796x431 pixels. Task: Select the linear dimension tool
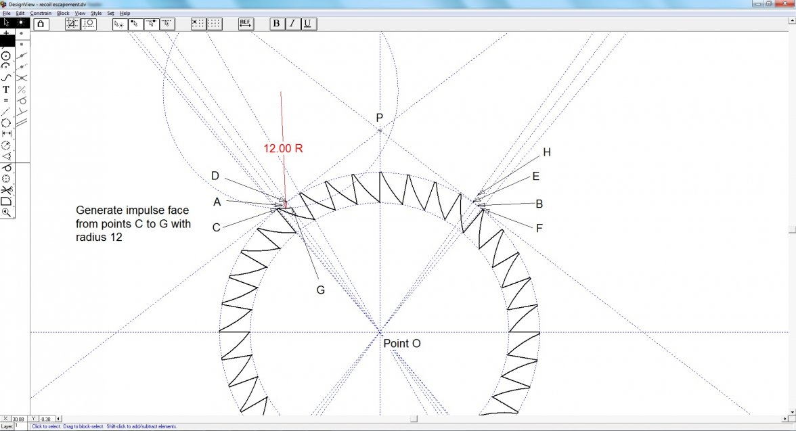tap(6, 134)
